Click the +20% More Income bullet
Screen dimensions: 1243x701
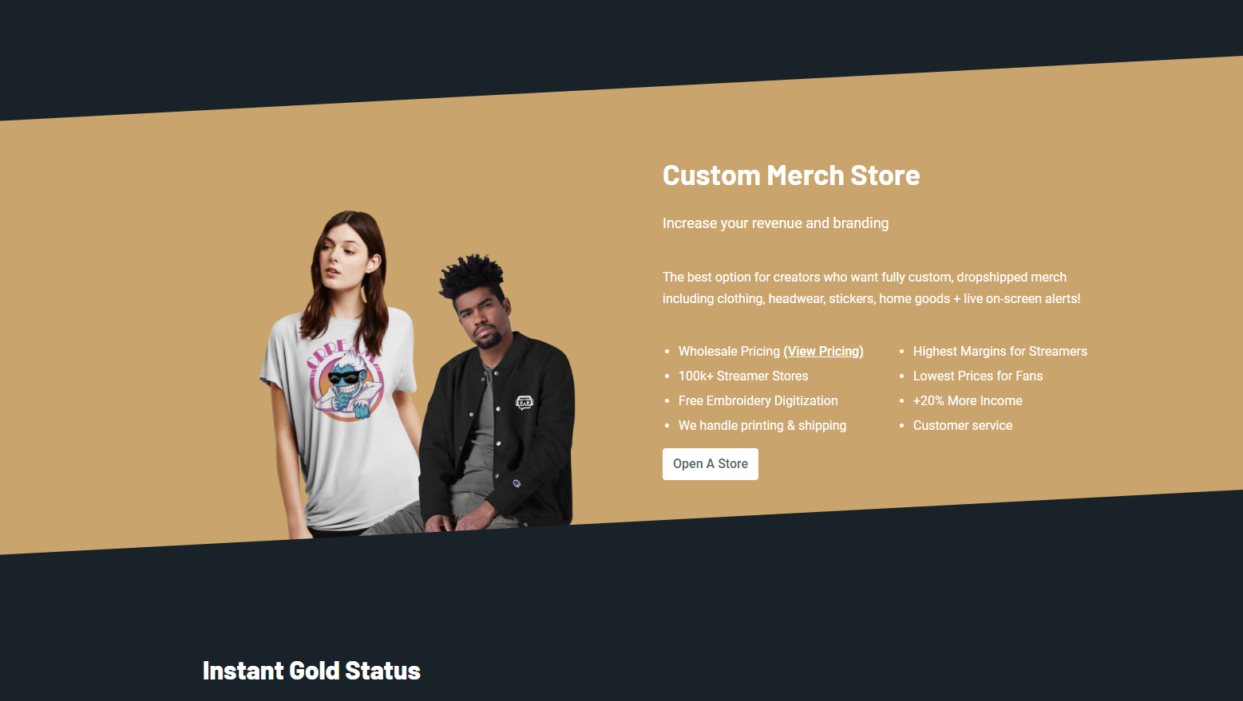tap(968, 400)
